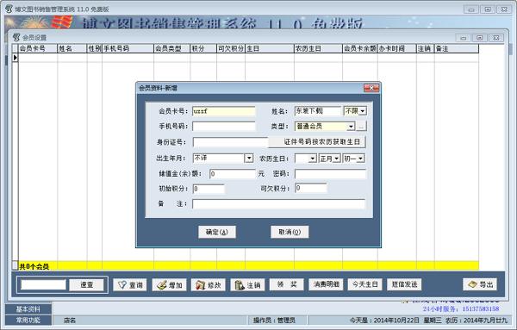Open the lunar day 初一 dropdown
This screenshot has width=517, height=330.
tap(360, 159)
